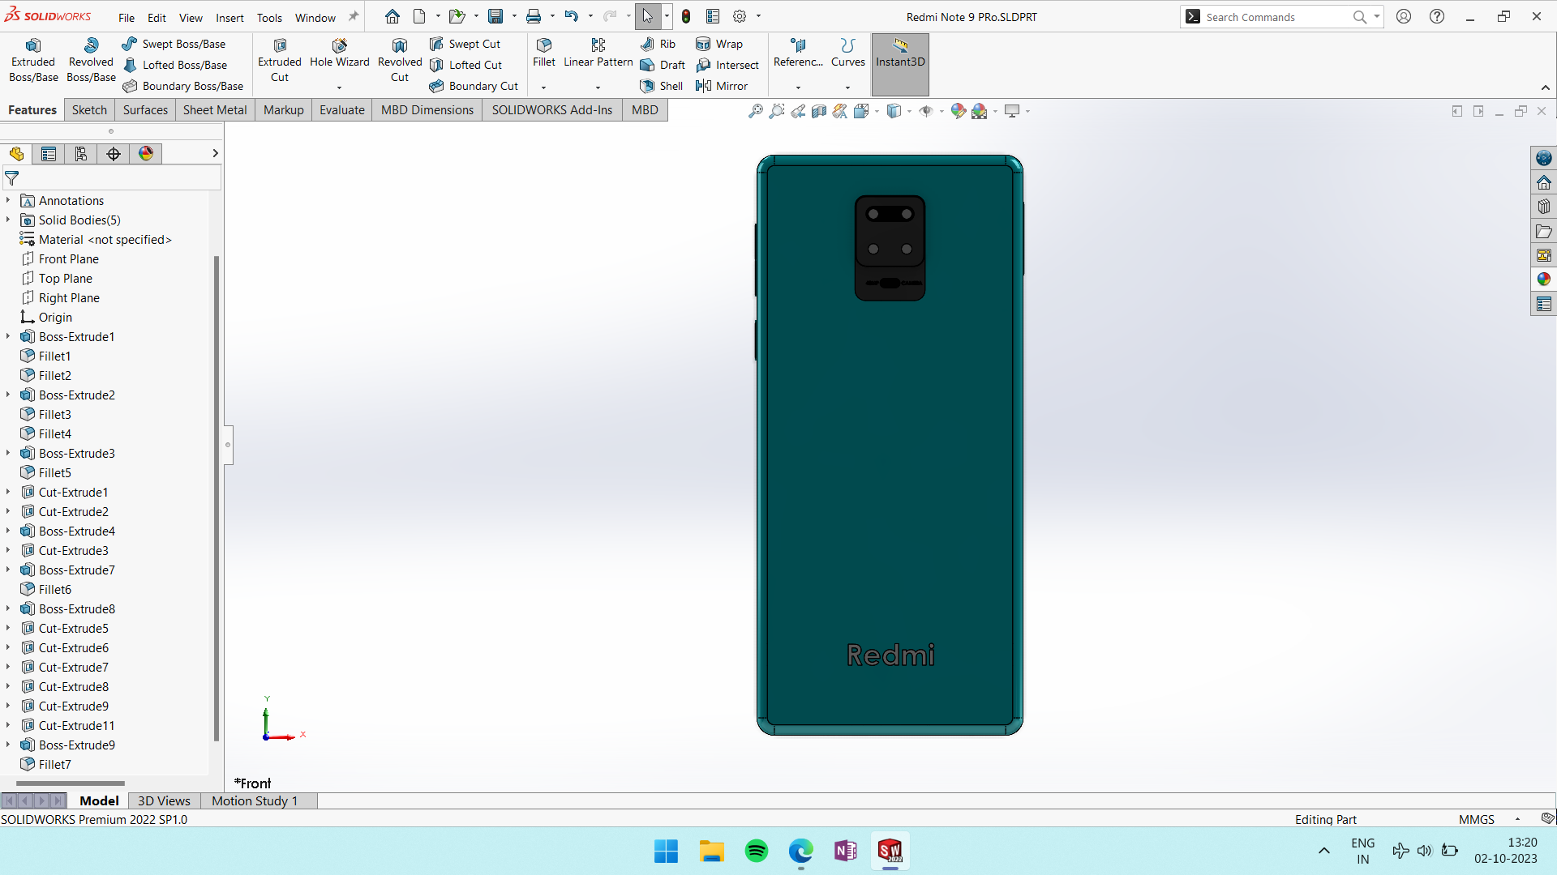The width and height of the screenshot is (1557, 875).
Task: Start an Extruded Cut
Action: pyautogui.click(x=280, y=61)
